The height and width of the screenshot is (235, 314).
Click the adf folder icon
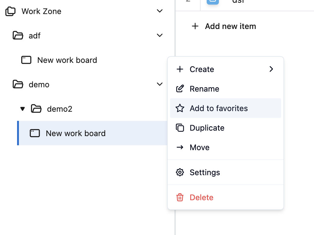[x=18, y=36]
